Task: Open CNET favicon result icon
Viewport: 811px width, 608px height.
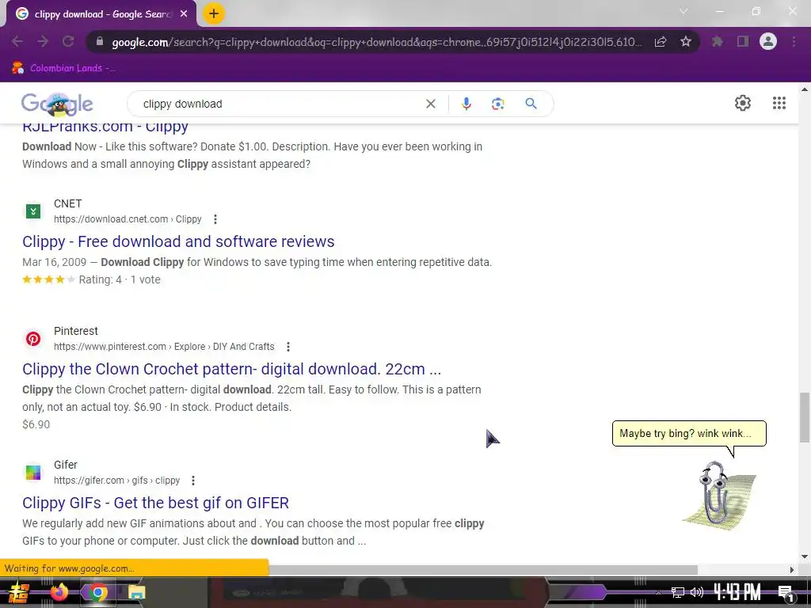Action: pos(33,211)
